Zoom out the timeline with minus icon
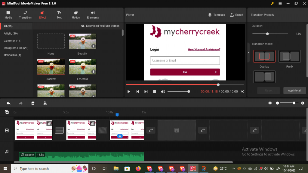This screenshot has height=173, width=308. tap(277, 103)
